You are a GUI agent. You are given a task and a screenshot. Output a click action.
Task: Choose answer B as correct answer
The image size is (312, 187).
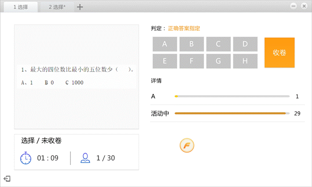pos(191,44)
